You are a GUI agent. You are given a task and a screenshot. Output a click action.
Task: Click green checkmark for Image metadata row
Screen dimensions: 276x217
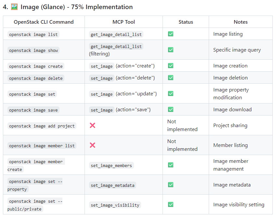(171, 185)
